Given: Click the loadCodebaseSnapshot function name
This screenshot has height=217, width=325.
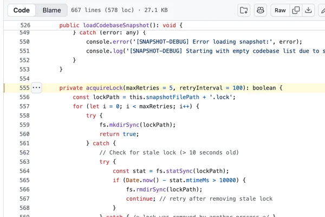Looking at the screenshot, I should pyautogui.click(x=116, y=25).
